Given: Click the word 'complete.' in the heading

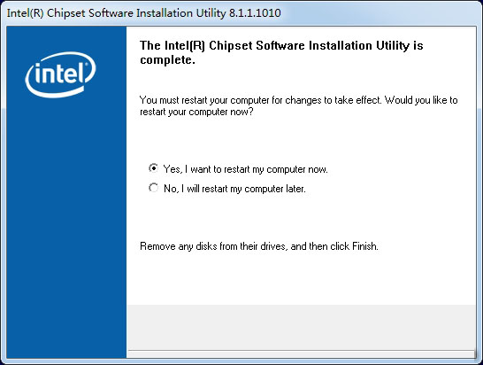Looking at the screenshot, I should click(x=167, y=59).
